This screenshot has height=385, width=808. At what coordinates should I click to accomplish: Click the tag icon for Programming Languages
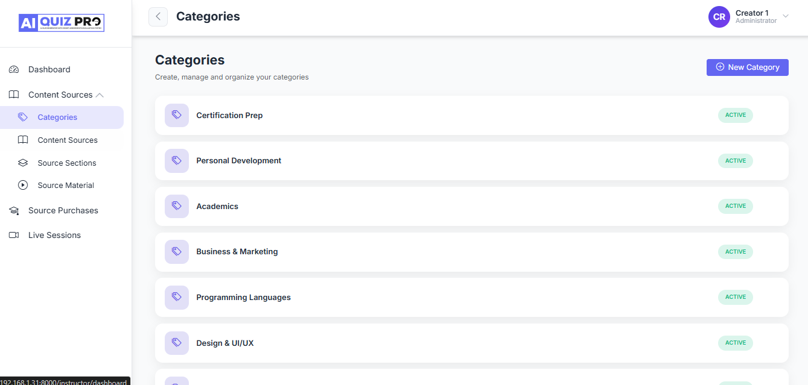177,297
